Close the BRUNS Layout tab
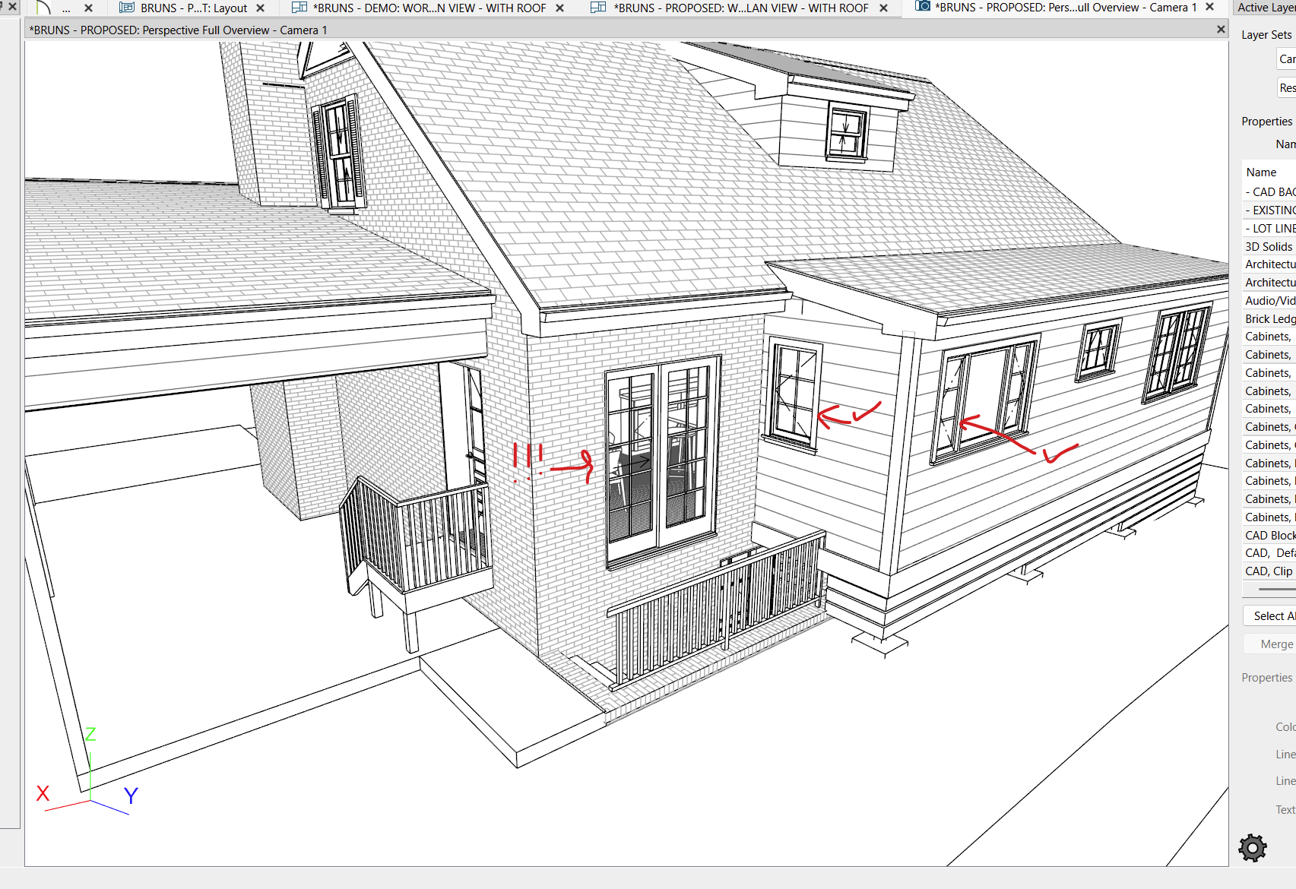The height and width of the screenshot is (889, 1296). pyautogui.click(x=261, y=8)
